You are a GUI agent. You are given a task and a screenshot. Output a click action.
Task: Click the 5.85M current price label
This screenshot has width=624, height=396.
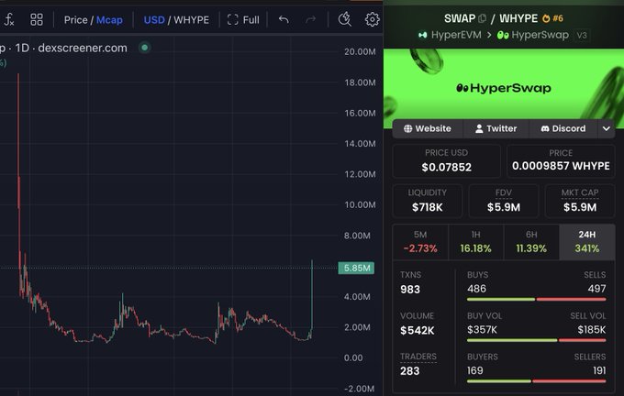coord(356,268)
